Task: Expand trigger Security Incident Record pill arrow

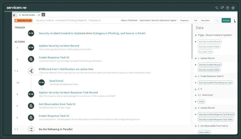Action: (x=195, y=42)
